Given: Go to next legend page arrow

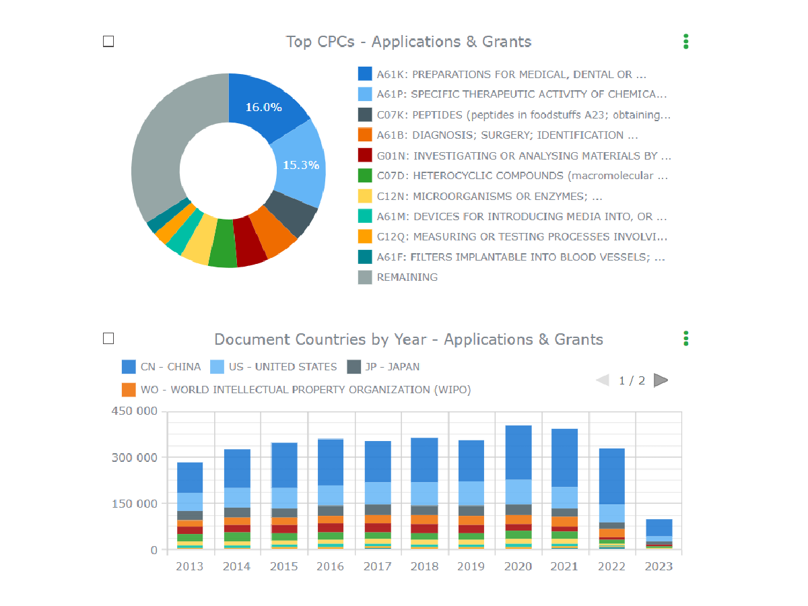Looking at the screenshot, I should tap(661, 380).
